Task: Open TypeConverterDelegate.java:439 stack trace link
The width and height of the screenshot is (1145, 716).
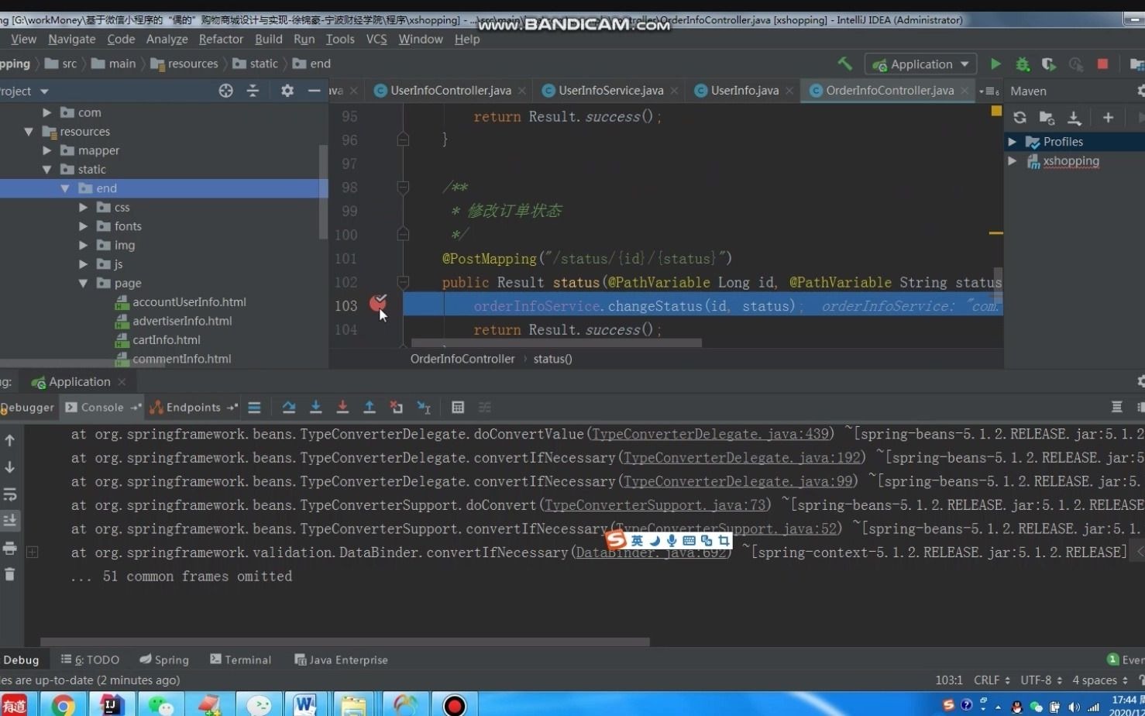Action: click(710, 435)
